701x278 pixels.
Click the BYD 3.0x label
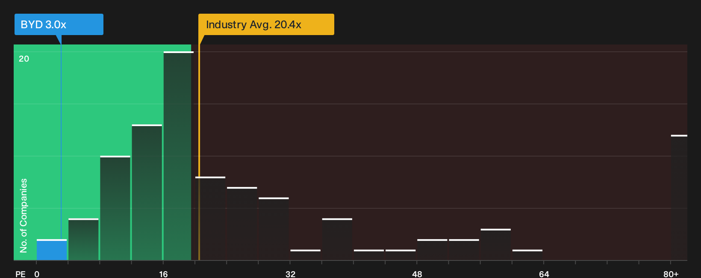click(59, 24)
